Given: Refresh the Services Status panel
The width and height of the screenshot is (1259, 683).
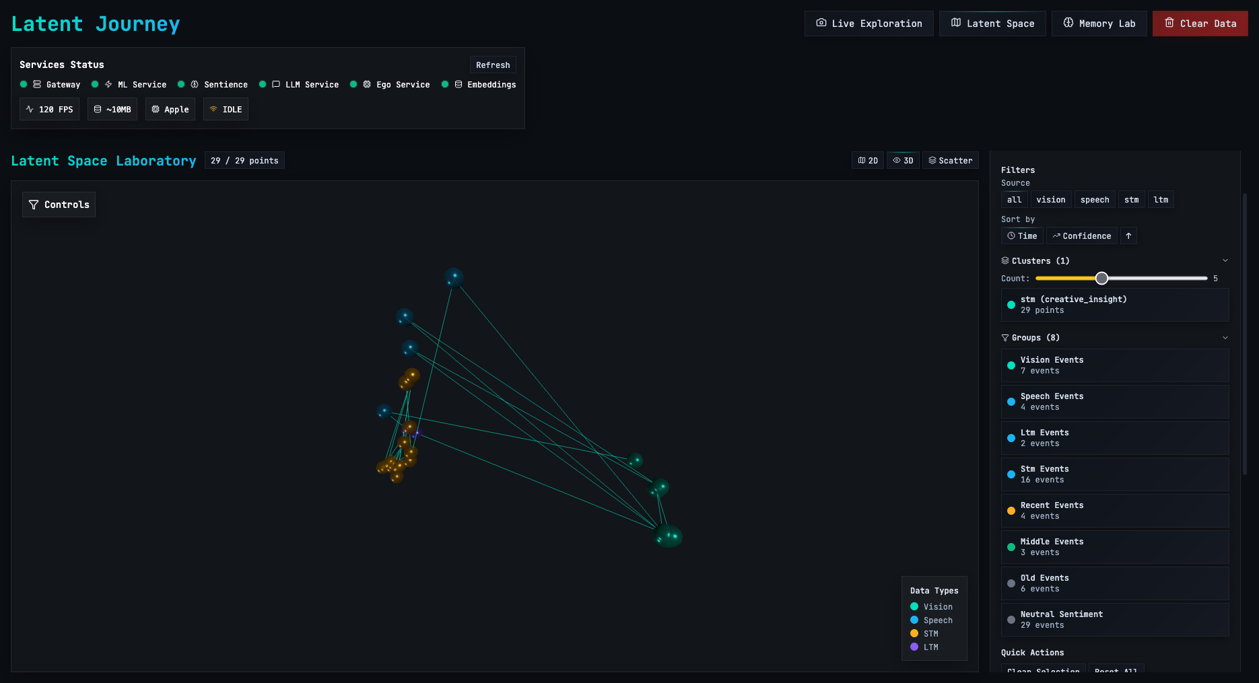Looking at the screenshot, I should coord(493,65).
